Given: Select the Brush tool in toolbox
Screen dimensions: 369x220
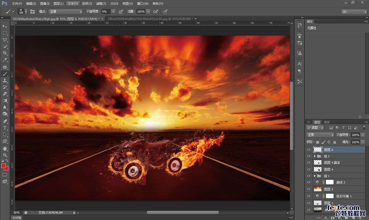Looking at the screenshot, I should click(5, 74).
